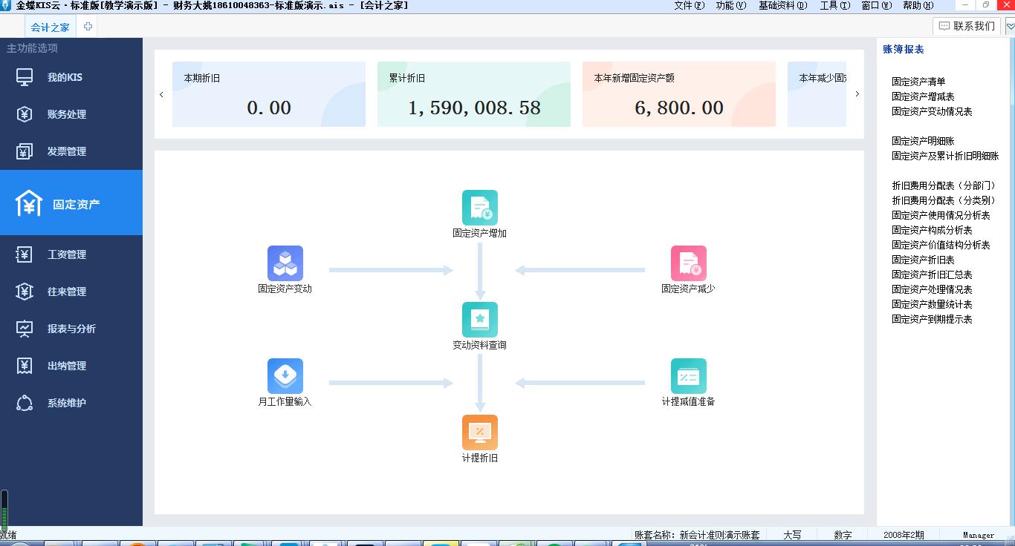Open the 帮助 menu
Screen dimensions: 1015x546
(x=918, y=5)
